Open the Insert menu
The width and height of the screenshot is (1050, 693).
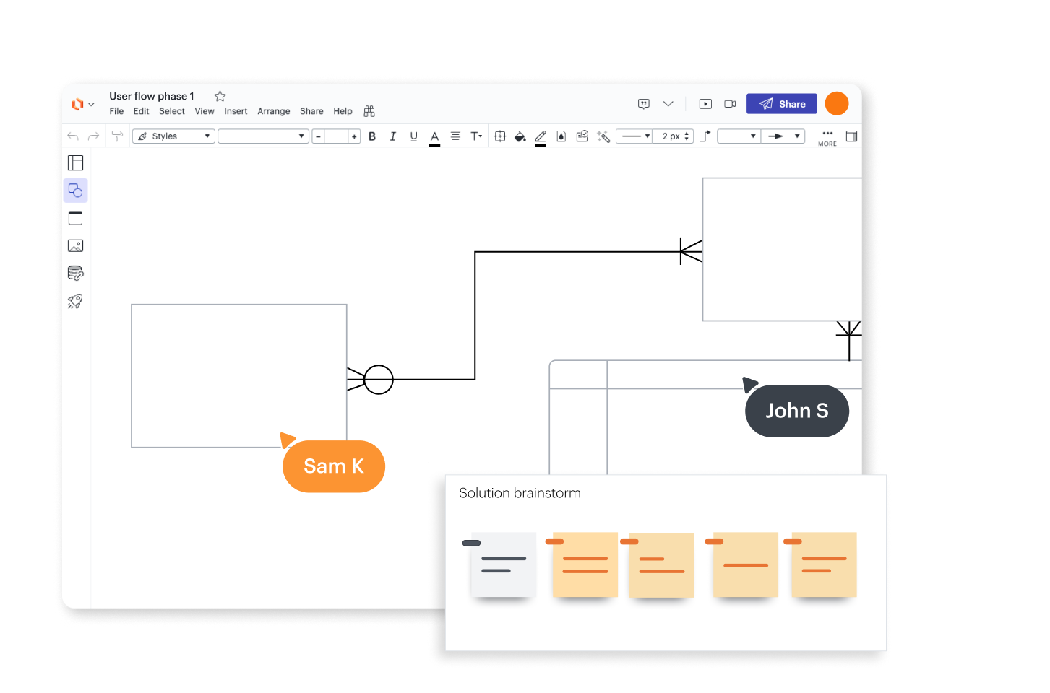[236, 111]
